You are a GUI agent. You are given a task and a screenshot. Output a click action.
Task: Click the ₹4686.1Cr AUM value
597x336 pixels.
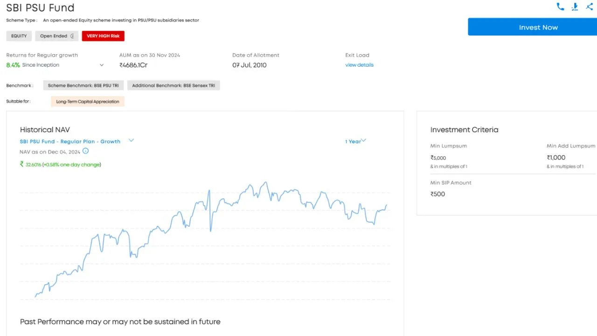click(x=133, y=65)
